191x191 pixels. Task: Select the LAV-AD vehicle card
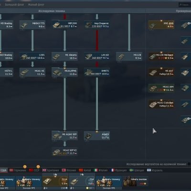(x=97, y=56)
